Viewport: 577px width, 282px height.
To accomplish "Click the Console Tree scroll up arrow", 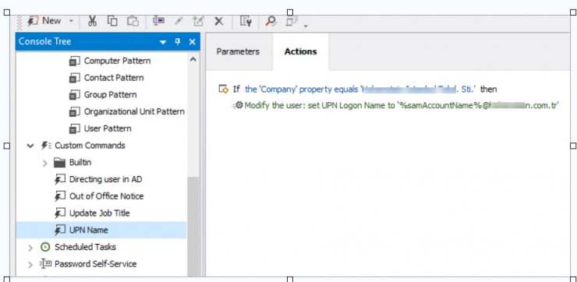I will tap(193, 59).
